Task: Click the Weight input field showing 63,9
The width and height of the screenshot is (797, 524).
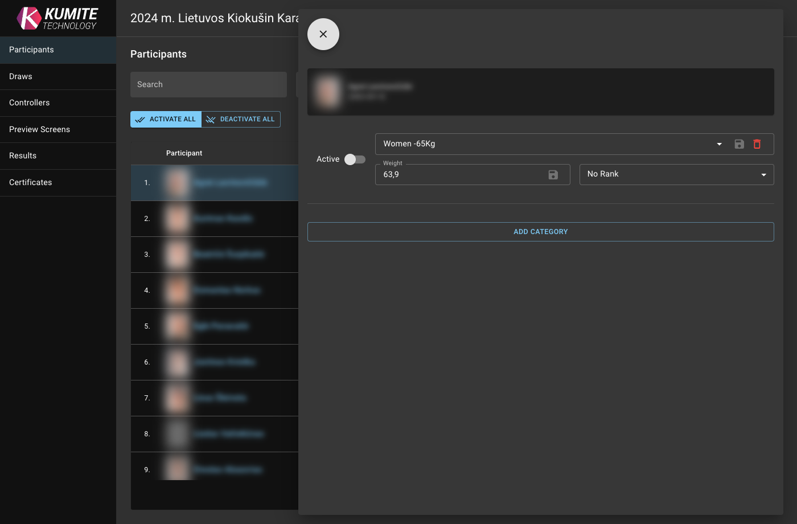Action: [x=461, y=175]
